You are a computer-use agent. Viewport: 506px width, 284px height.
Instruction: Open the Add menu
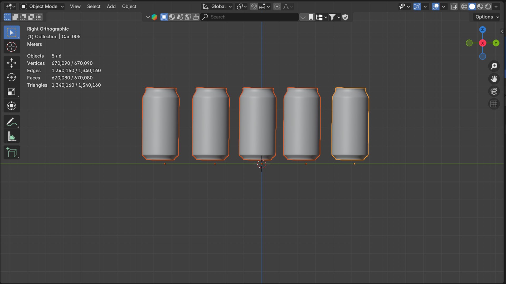pyautogui.click(x=111, y=7)
